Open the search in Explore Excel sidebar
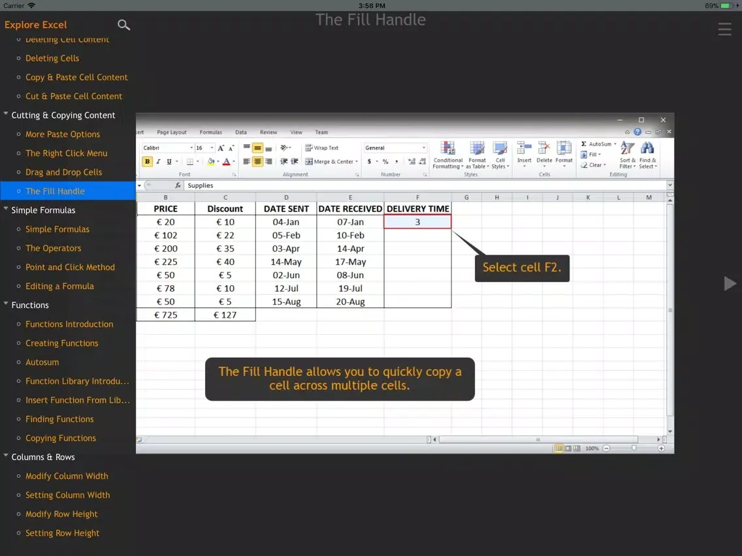This screenshot has width=742, height=556. pos(123,25)
